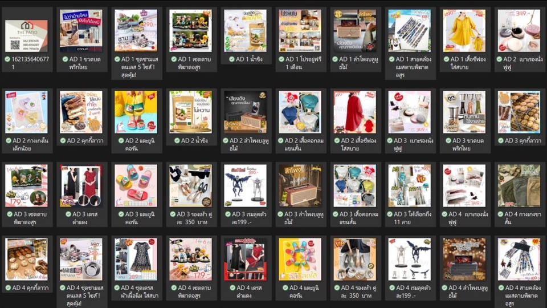This screenshot has width=547, height=308.
Task: Select AD 4 stainless bowl set thumbnail
Action: click(x=81, y=260)
